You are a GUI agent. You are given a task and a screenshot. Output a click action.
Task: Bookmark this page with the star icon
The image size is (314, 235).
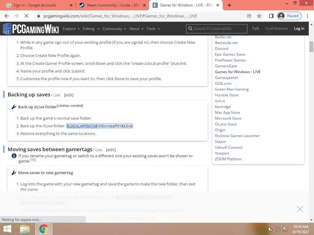click(x=259, y=16)
